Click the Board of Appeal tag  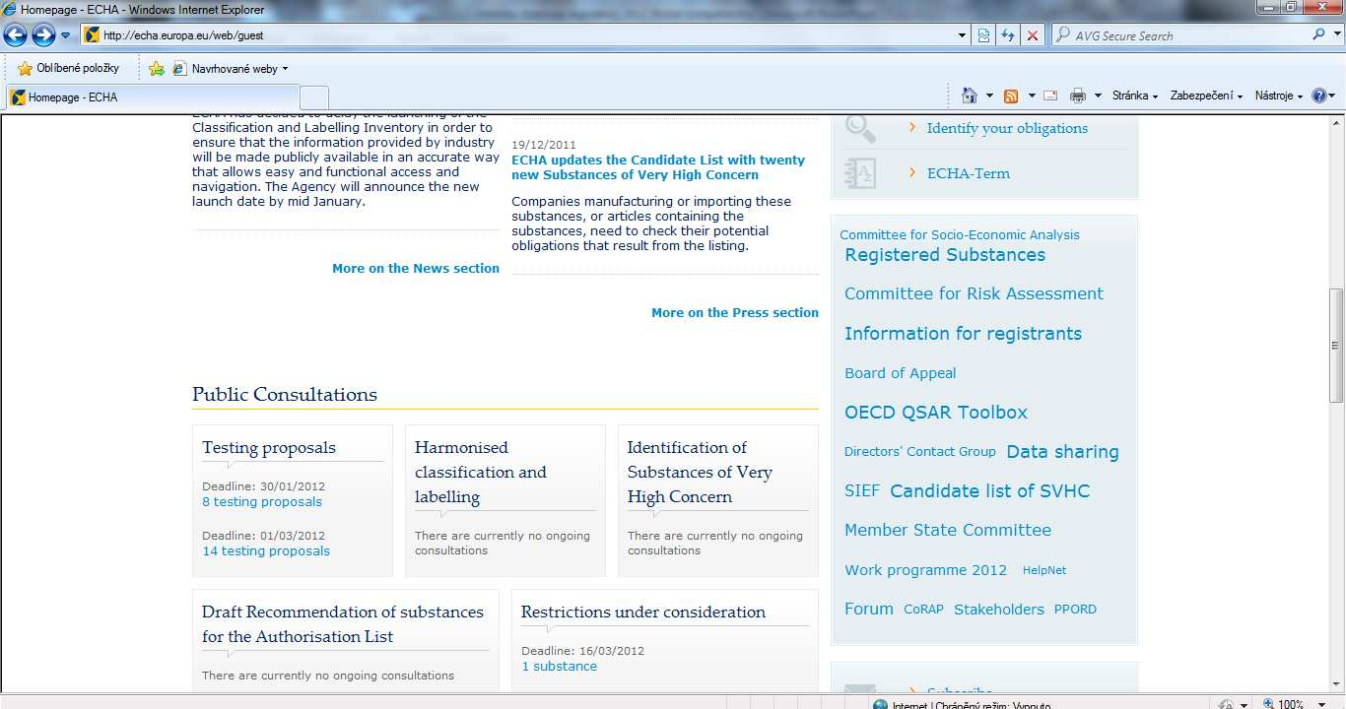[x=900, y=373]
